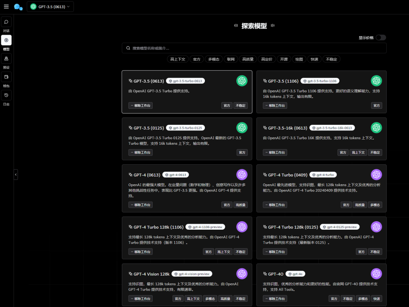Copy the gpt-4-vision-preview model ID badge

[192, 274]
